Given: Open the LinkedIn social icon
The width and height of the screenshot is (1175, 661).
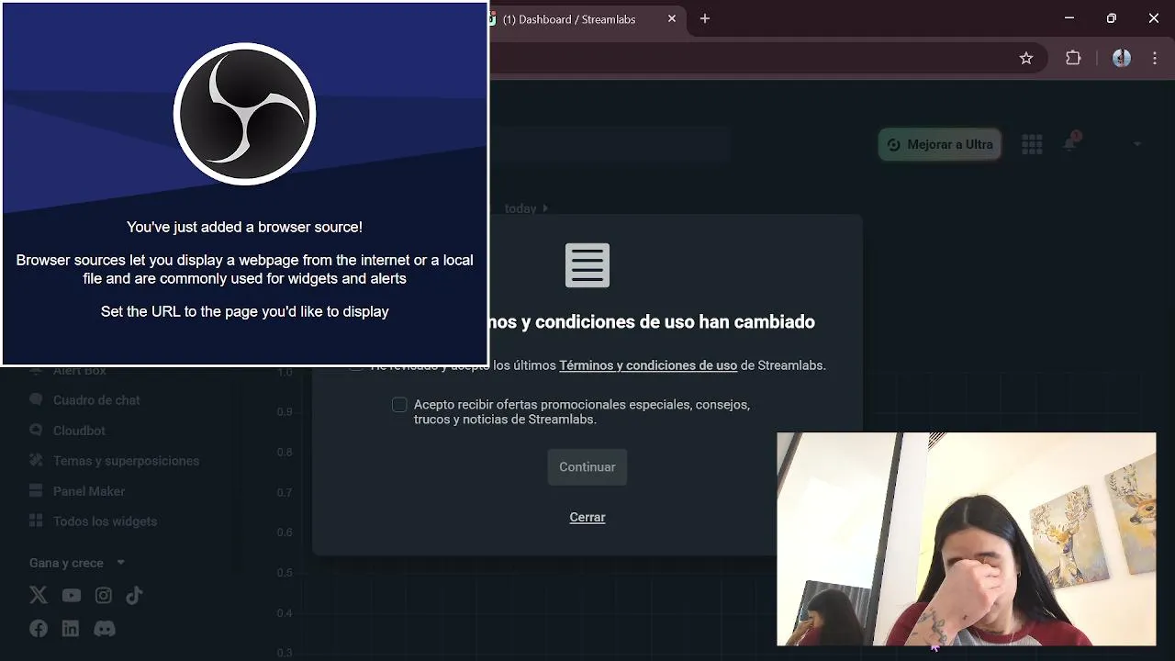Looking at the screenshot, I should (71, 629).
